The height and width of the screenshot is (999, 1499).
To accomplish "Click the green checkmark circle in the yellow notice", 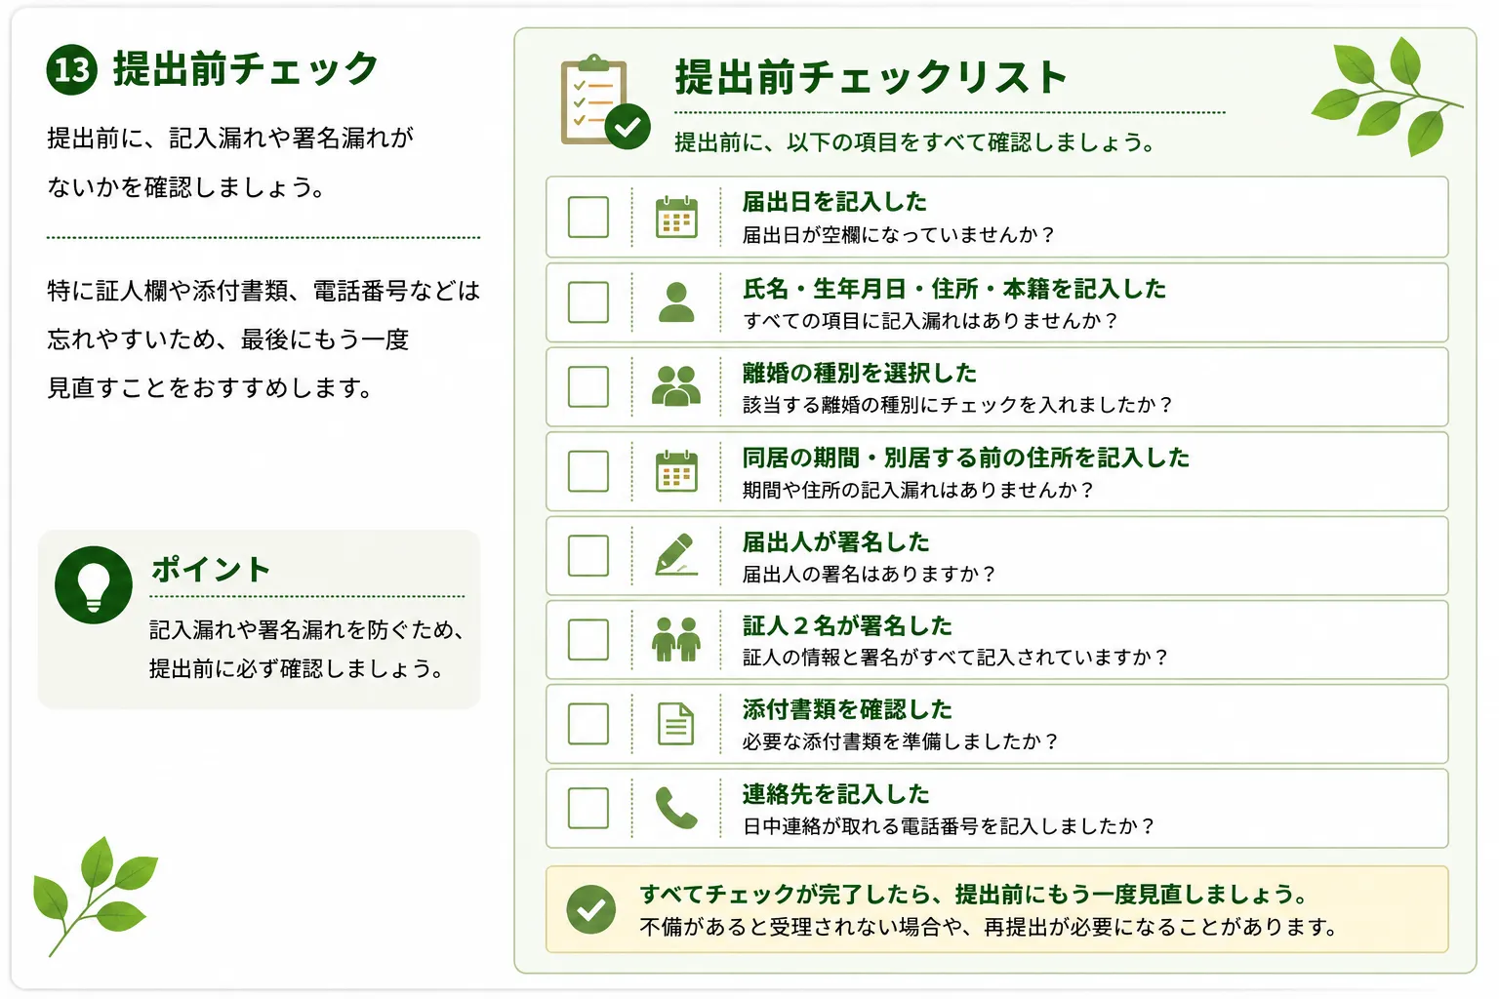I will [591, 909].
